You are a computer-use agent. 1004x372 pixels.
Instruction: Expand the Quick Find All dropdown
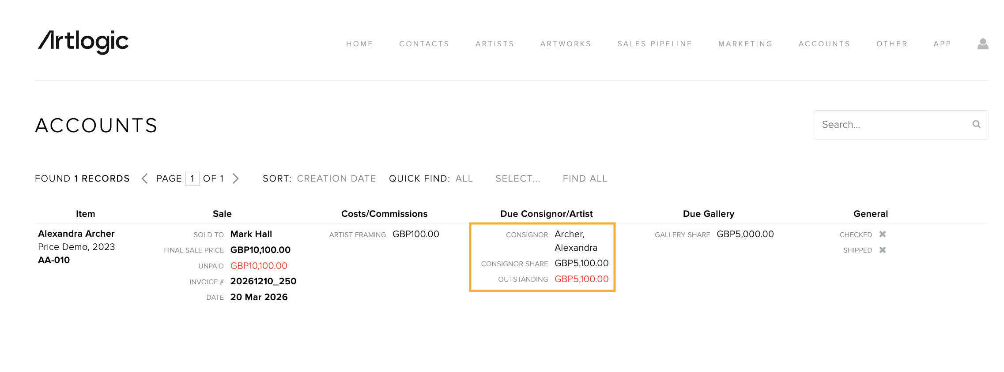(464, 179)
